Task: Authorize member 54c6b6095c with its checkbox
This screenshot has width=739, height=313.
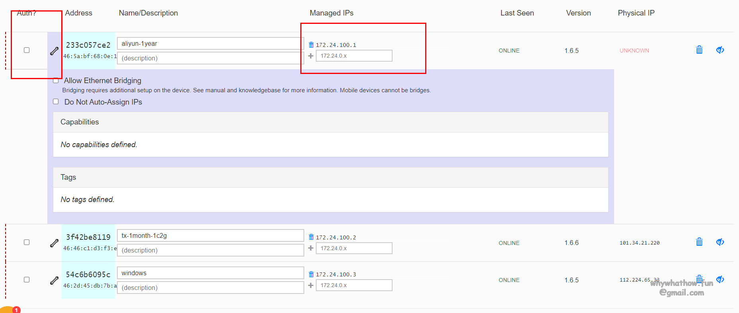Action: 27,280
